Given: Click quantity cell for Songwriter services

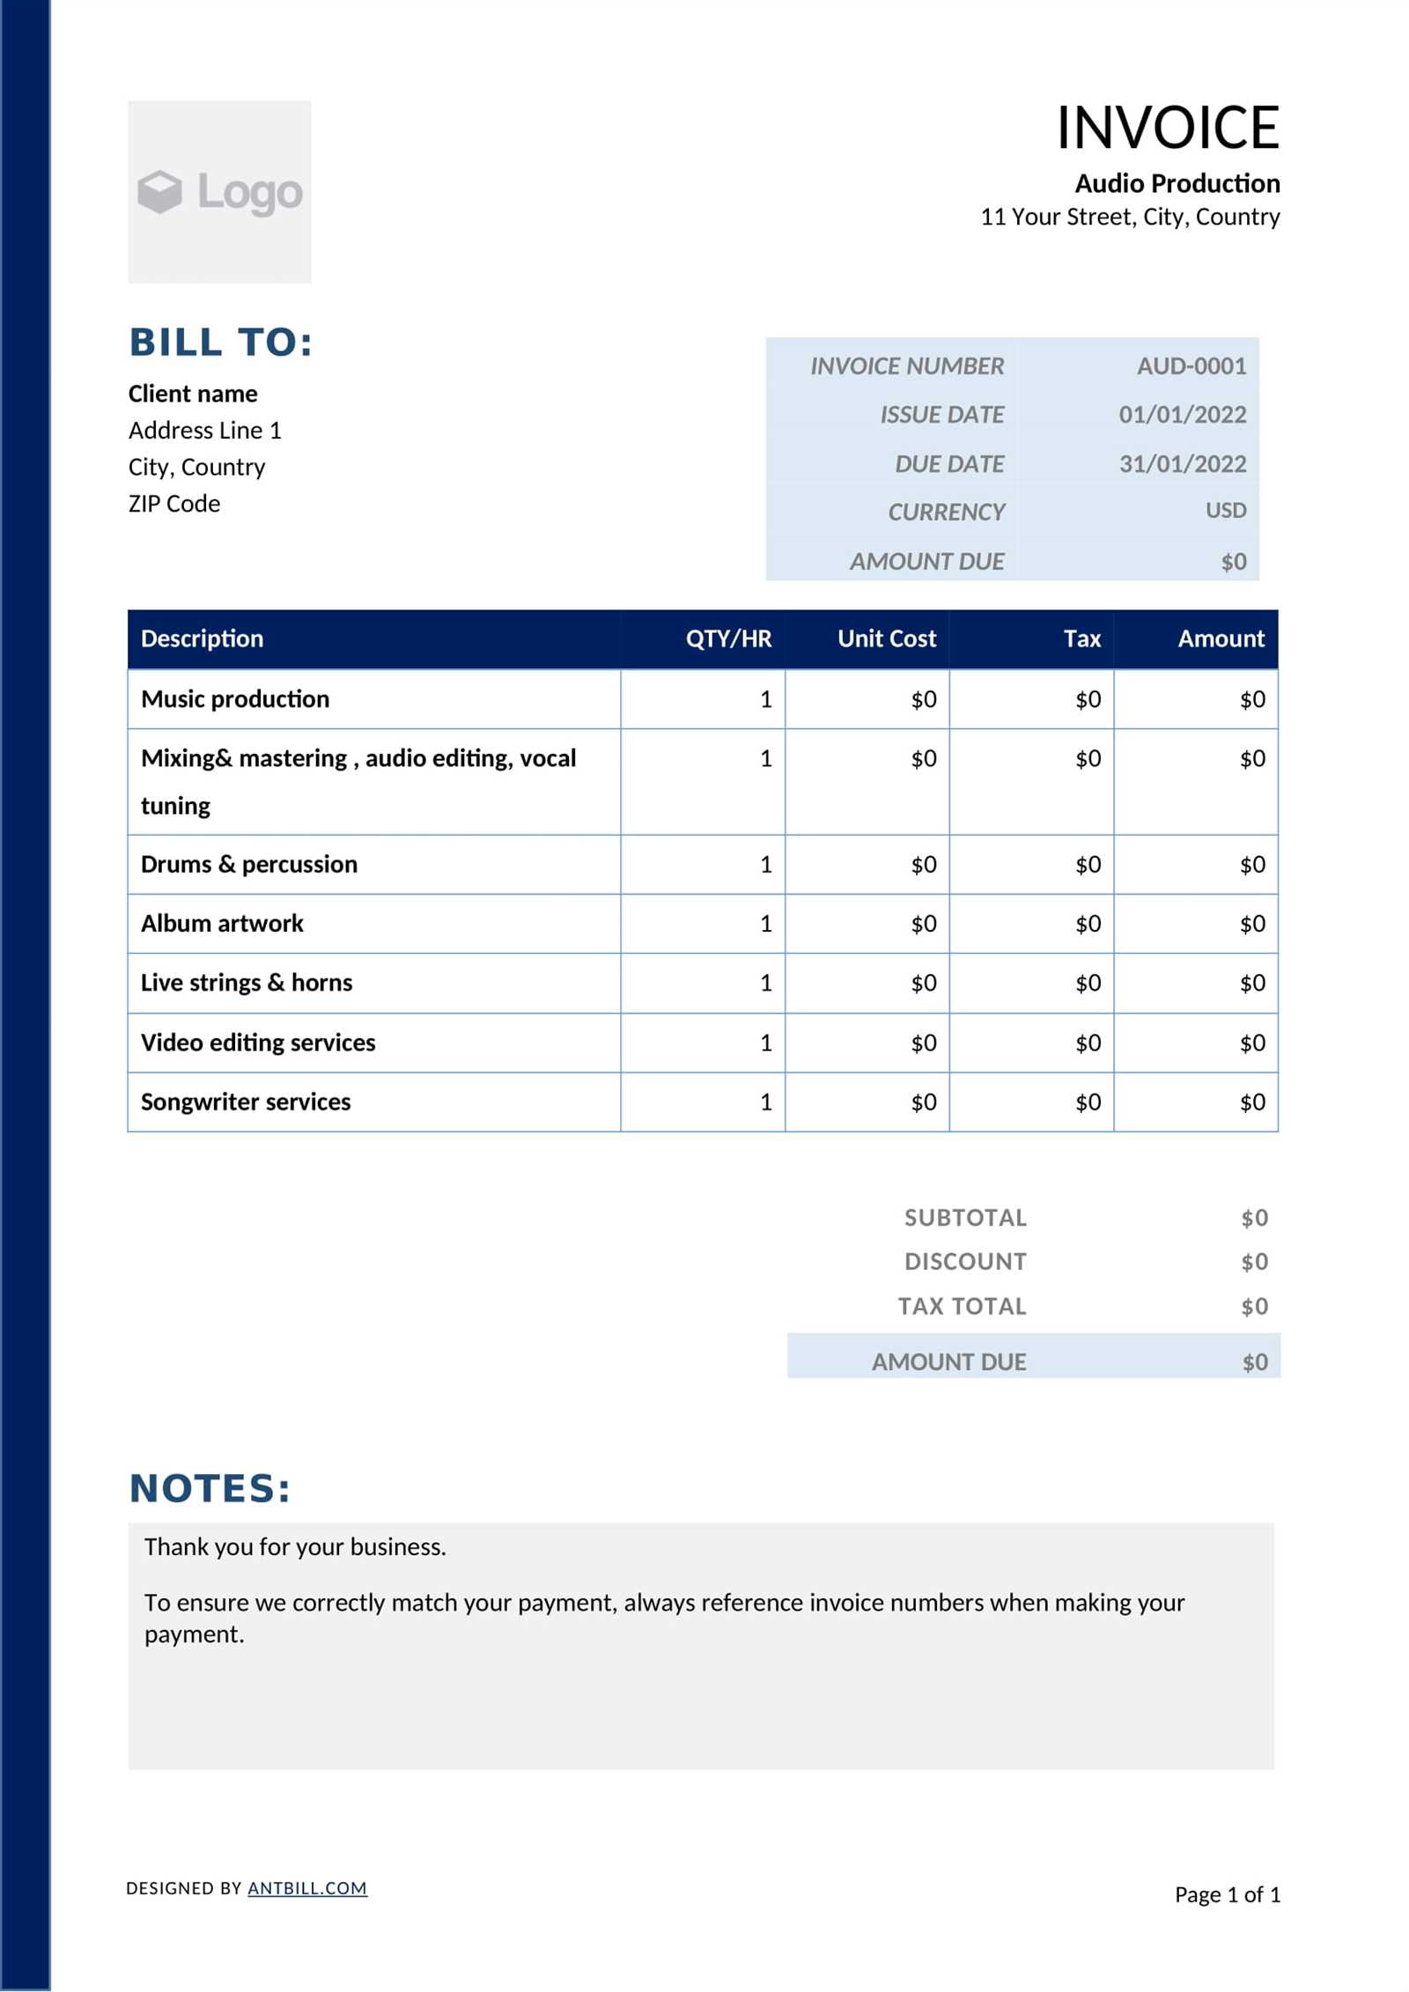Looking at the screenshot, I should click(703, 1103).
